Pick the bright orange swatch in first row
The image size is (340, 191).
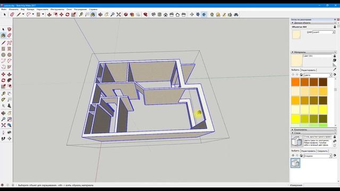[295, 82]
